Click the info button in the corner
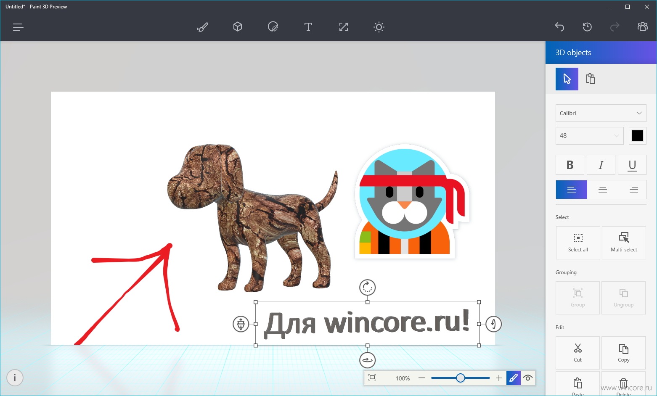This screenshot has width=657, height=396. (x=15, y=378)
